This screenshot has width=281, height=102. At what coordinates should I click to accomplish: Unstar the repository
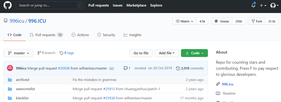pos(222,21)
